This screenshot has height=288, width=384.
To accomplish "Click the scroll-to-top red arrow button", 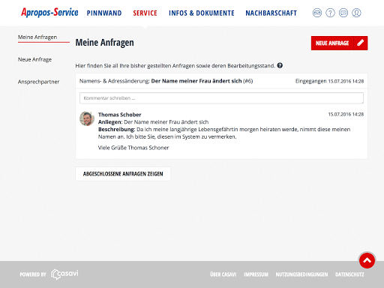I will [367, 260].
